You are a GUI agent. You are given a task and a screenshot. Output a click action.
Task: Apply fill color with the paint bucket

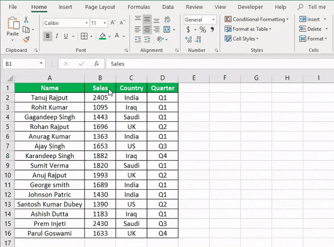coord(102,36)
